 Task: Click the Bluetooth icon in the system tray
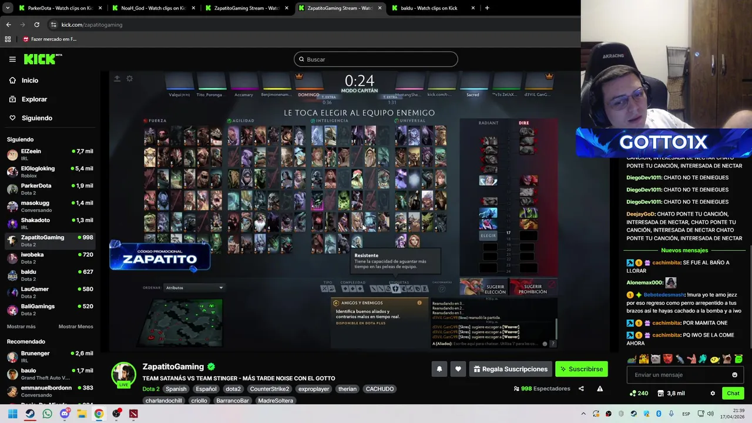[x=659, y=414]
